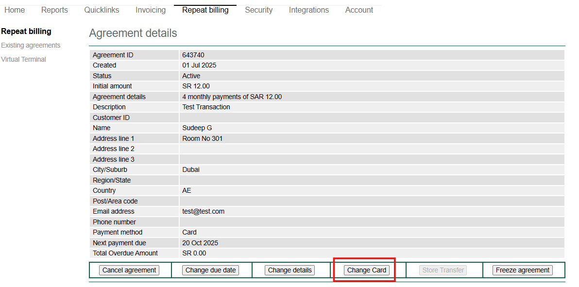
Task: Click the Address line 2 label
Action: point(113,149)
